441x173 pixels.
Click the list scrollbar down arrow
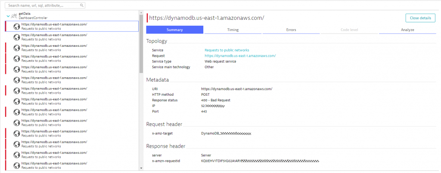click(x=141, y=168)
